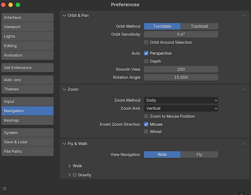Enable the Gravity checkbox

click(x=75, y=175)
